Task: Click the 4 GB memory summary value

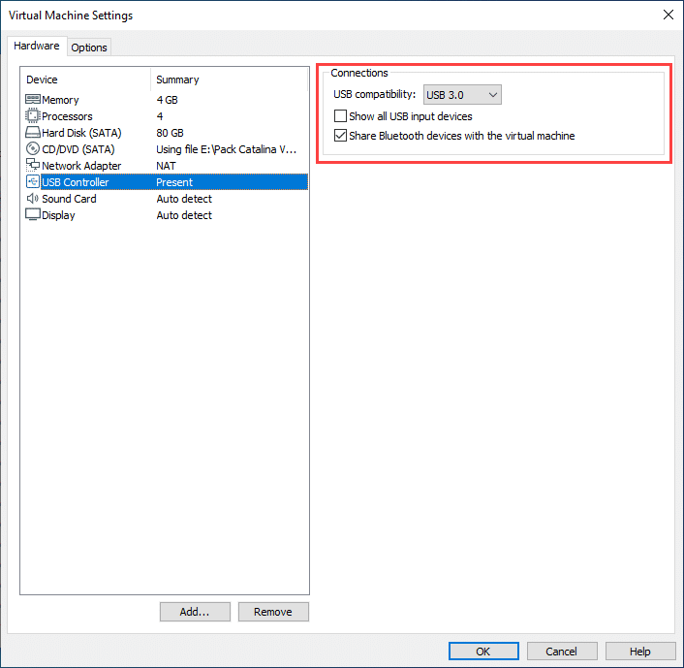Action: tap(167, 100)
